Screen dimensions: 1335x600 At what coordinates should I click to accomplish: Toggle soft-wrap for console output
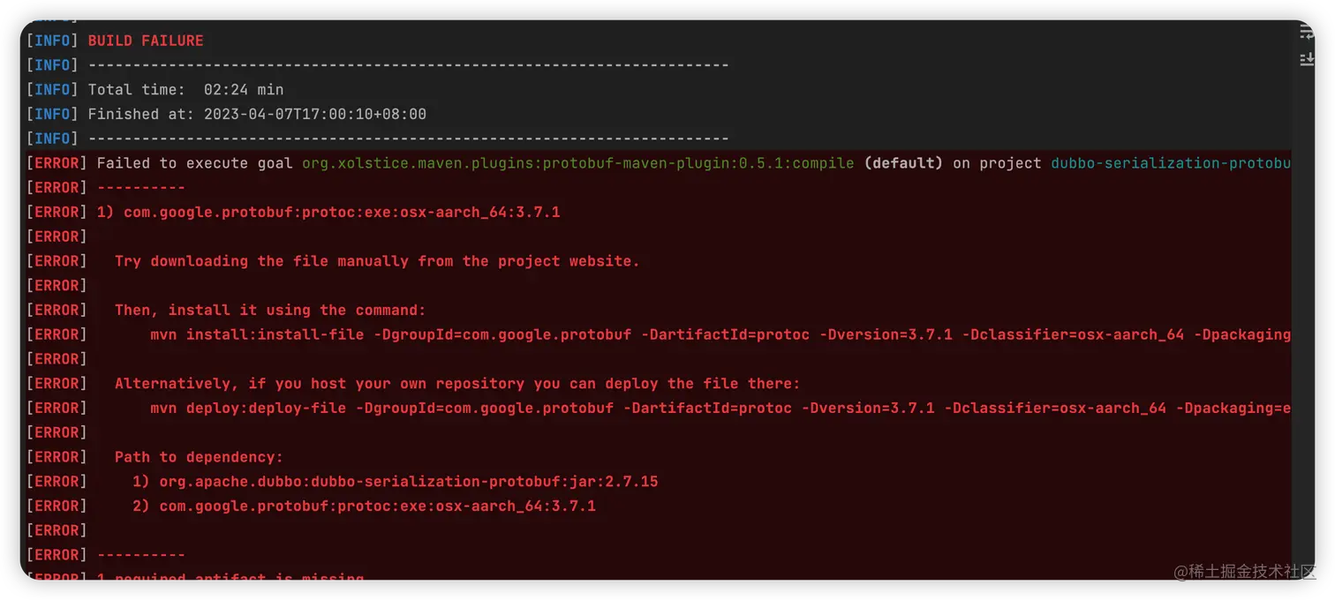click(x=1307, y=34)
